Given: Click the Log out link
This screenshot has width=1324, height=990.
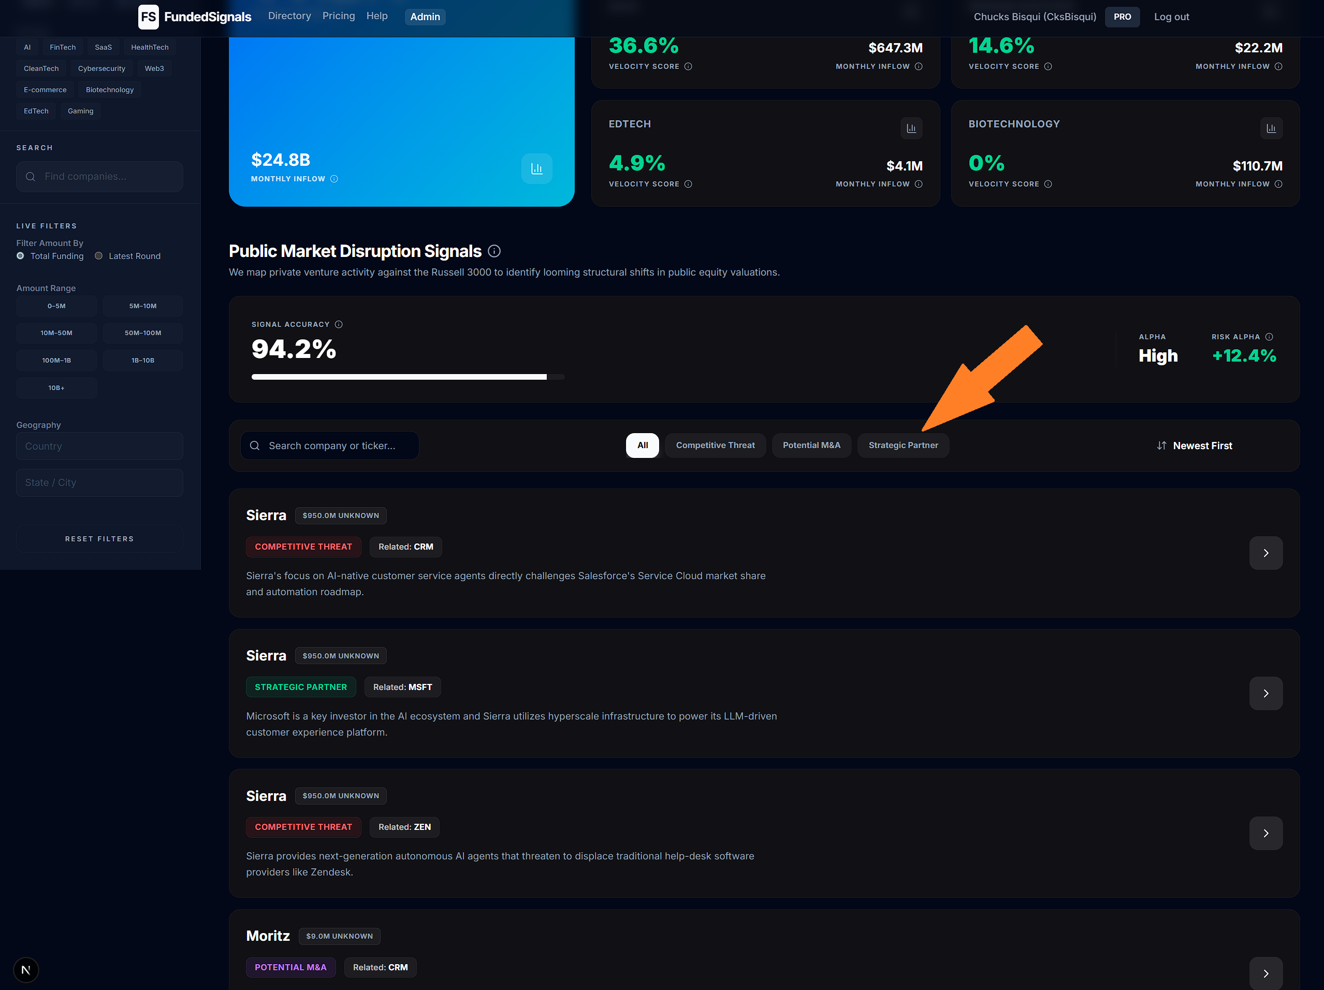Looking at the screenshot, I should point(1171,17).
